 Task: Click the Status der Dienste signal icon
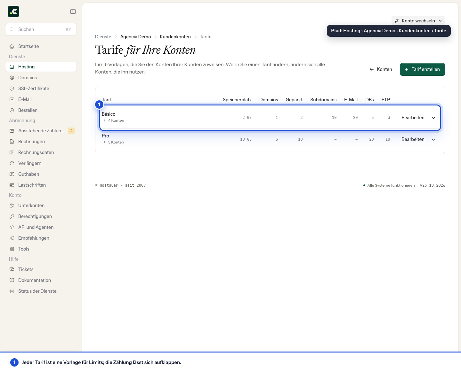[x=12, y=291]
